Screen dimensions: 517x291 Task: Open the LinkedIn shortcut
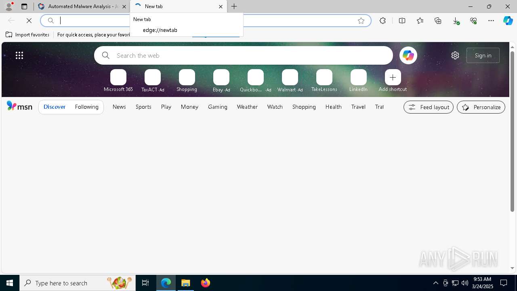click(x=359, y=81)
